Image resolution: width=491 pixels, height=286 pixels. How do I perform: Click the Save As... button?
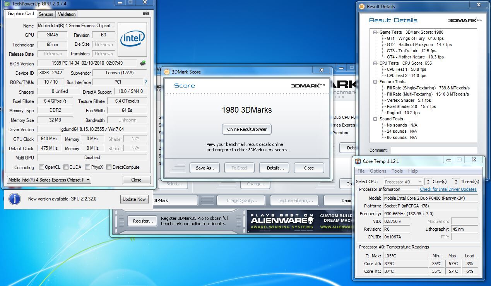205,168
